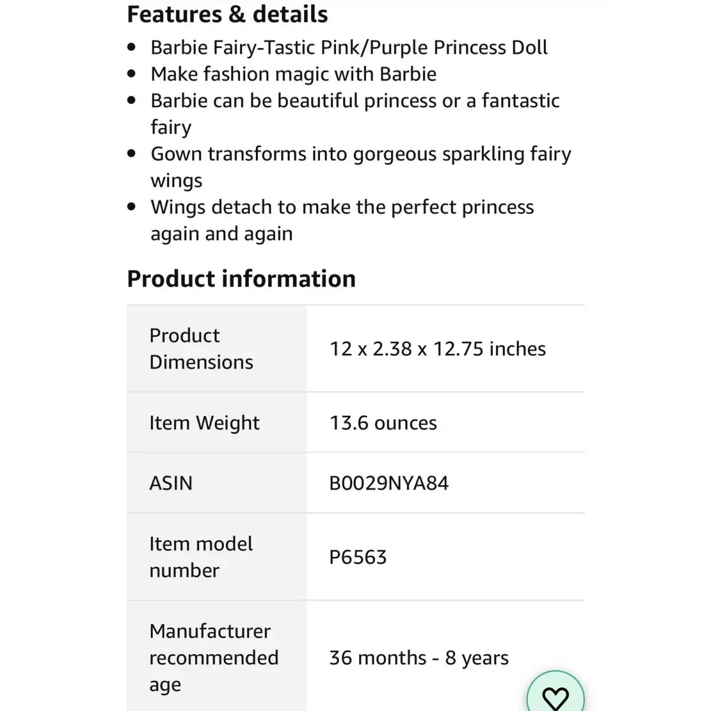Click the Item Weight label cell
The height and width of the screenshot is (711, 711).
tap(217, 422)
